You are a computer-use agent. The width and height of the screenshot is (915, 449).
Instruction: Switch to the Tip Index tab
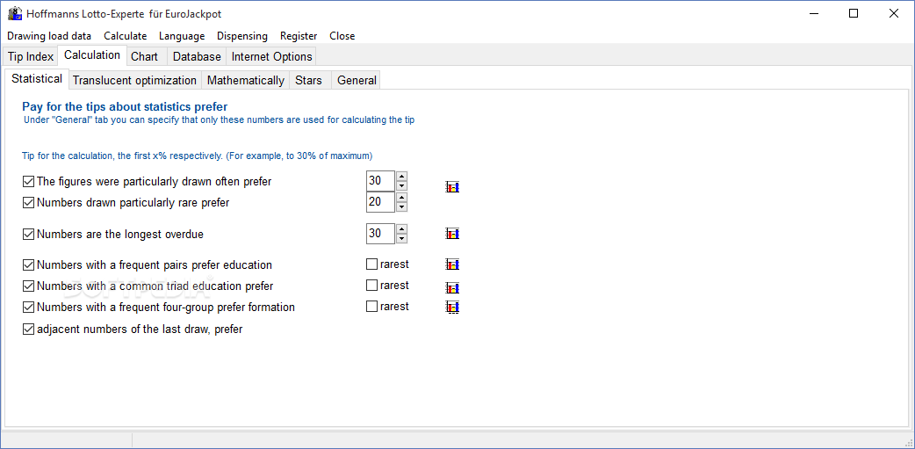click(x=31, y=56)
